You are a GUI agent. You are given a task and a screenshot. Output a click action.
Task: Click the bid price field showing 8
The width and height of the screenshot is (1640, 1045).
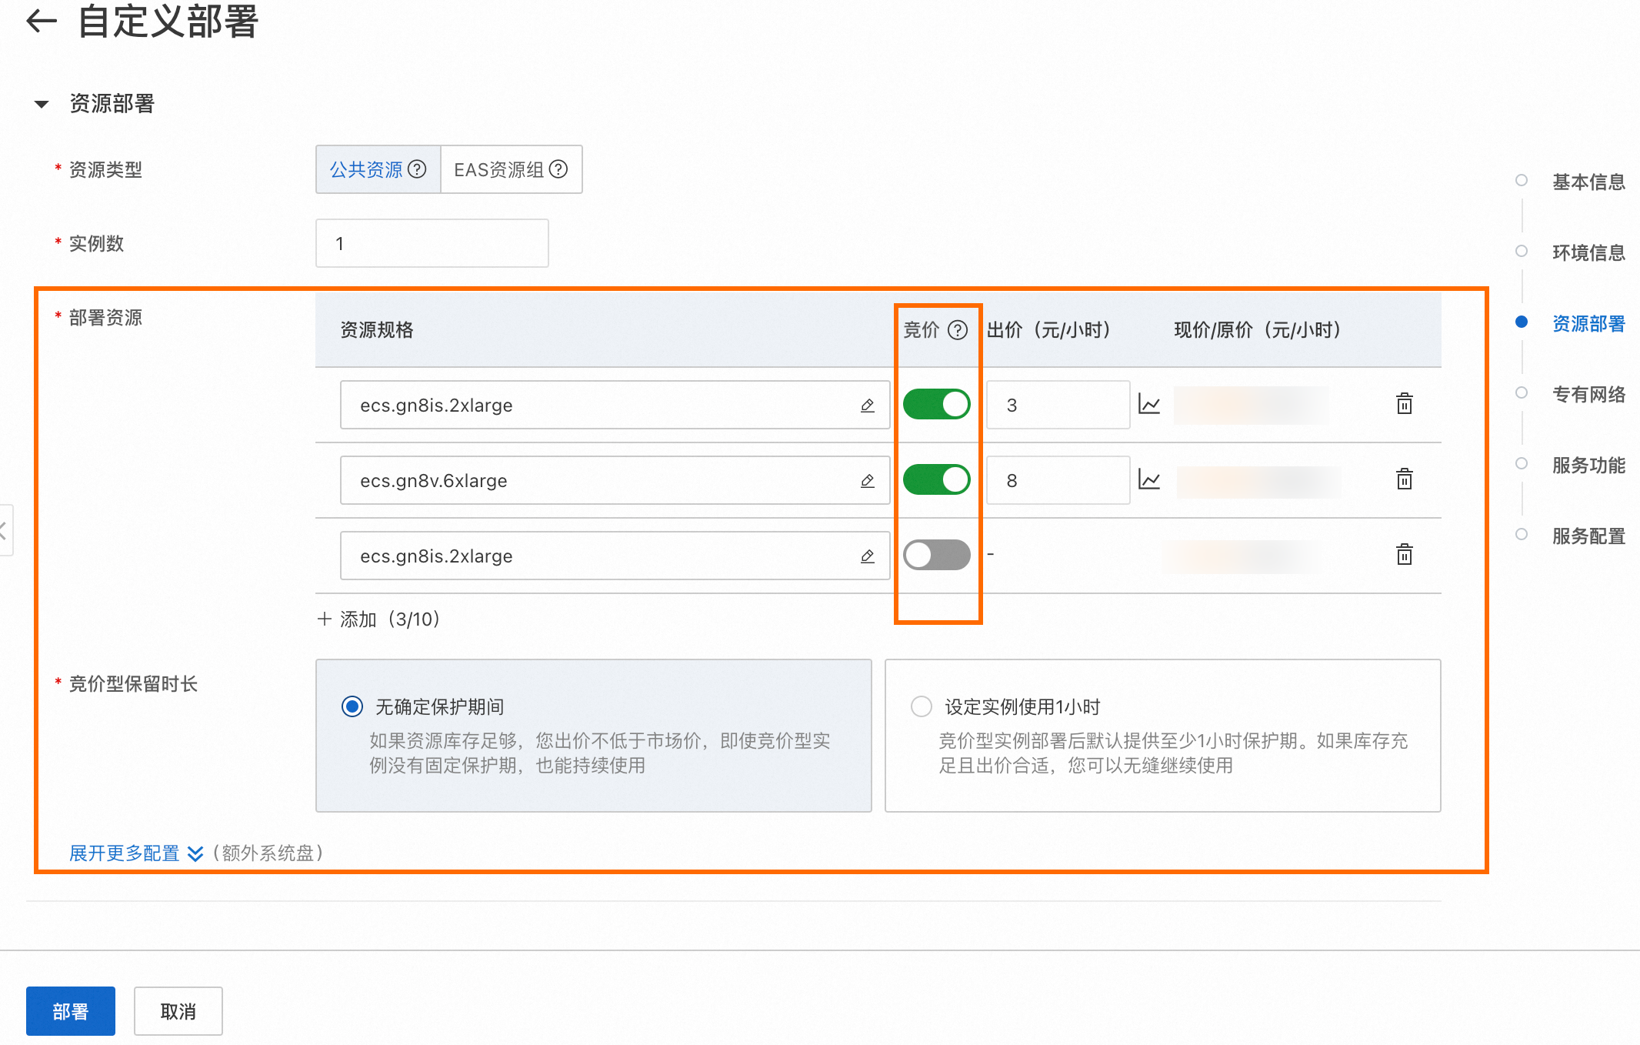point(1058,480)
